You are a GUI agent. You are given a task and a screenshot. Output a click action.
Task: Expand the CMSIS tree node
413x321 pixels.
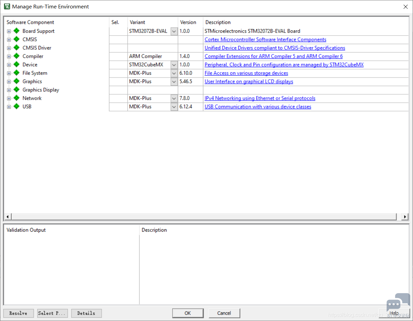click(x=9, y=40)
